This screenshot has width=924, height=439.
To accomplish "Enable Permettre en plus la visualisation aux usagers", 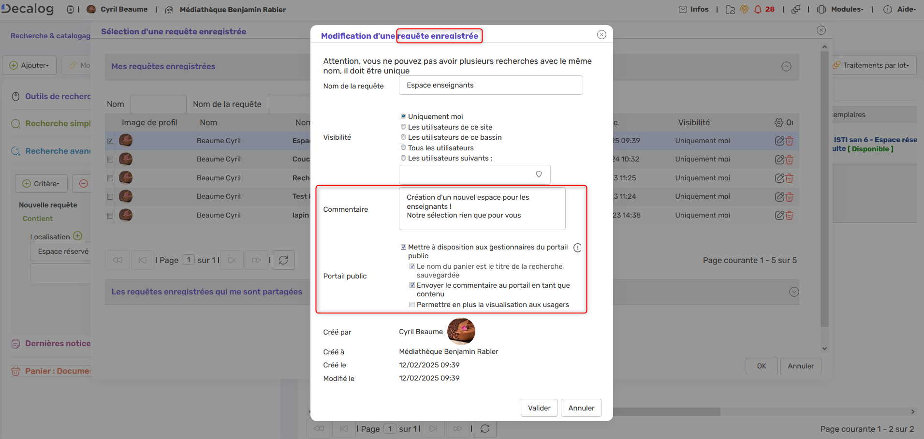I will click(412, 304).
